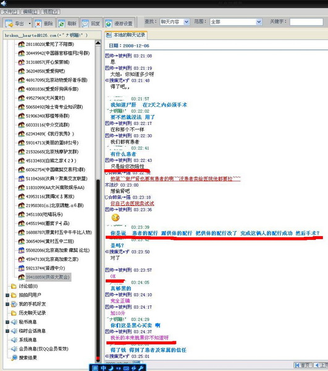Click the speaker icon beside 临时会话消息

(x=14, y=331)
